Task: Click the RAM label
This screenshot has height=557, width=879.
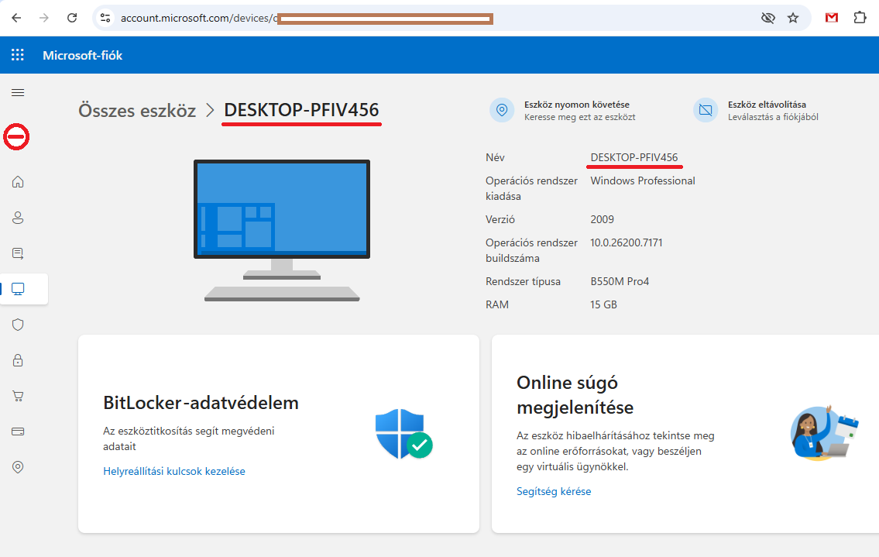Action: click(x=497, y=304)
